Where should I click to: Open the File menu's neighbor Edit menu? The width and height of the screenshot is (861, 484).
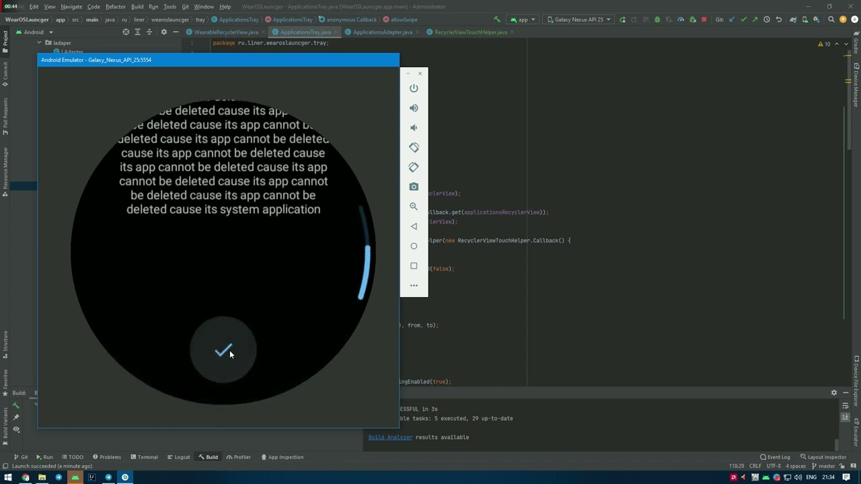click(x=34, y=7)
